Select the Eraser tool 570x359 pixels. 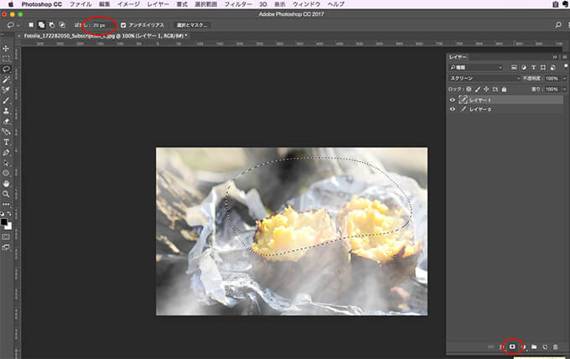[x=6, y=121]
